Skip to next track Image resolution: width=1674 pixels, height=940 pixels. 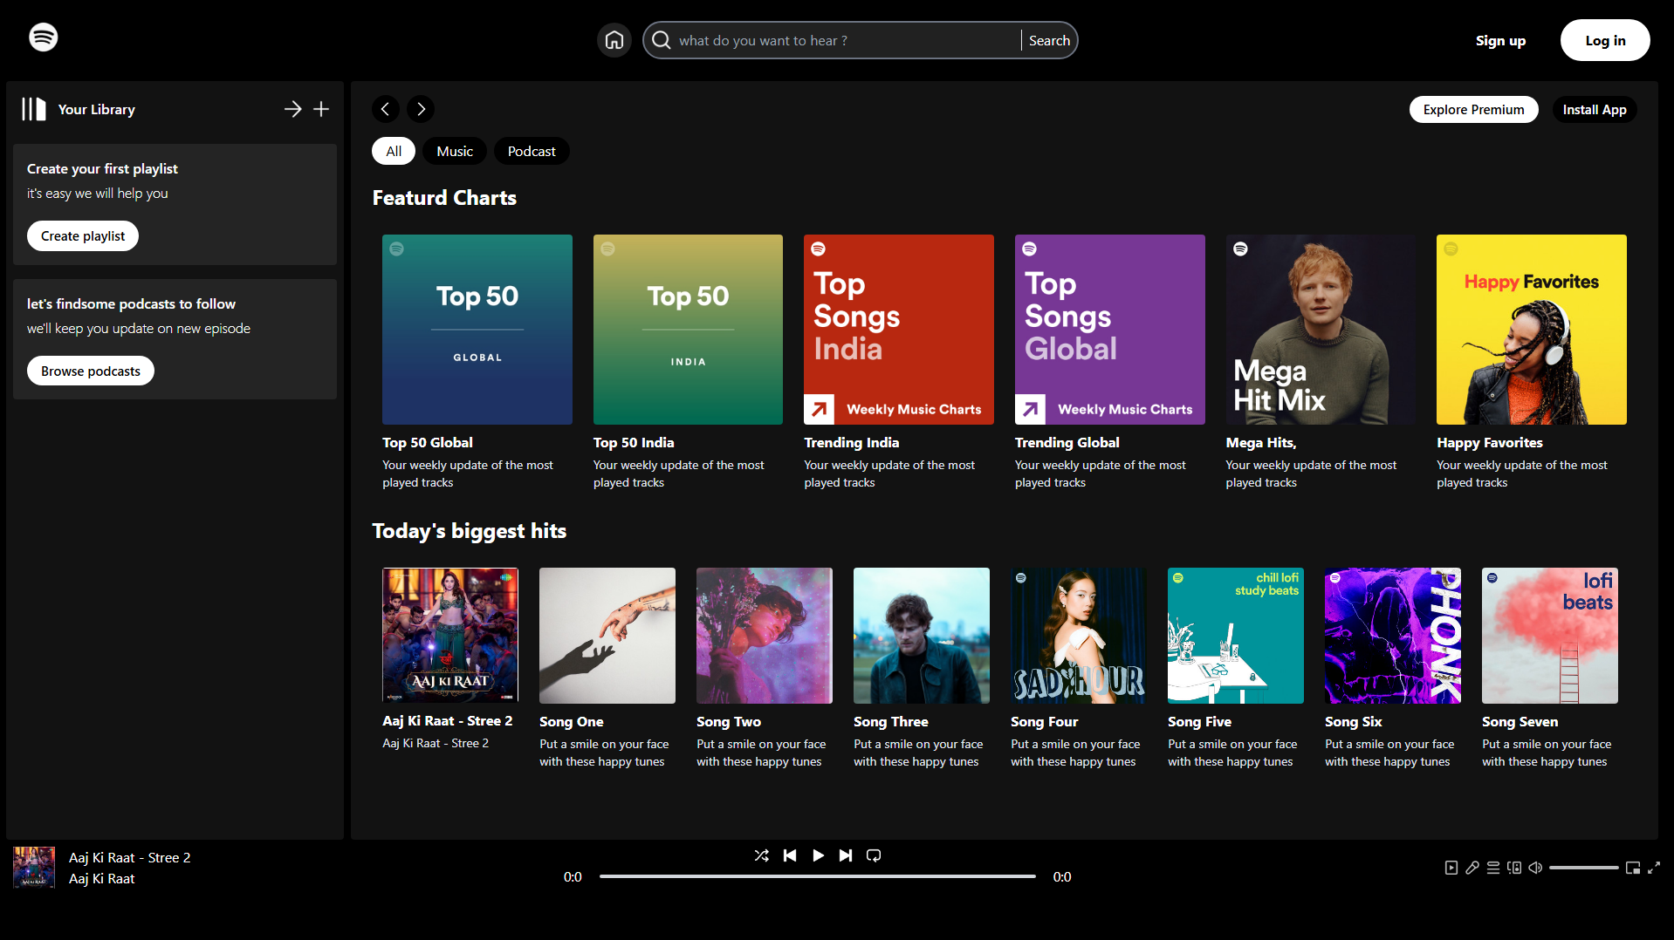click(846, 855)
